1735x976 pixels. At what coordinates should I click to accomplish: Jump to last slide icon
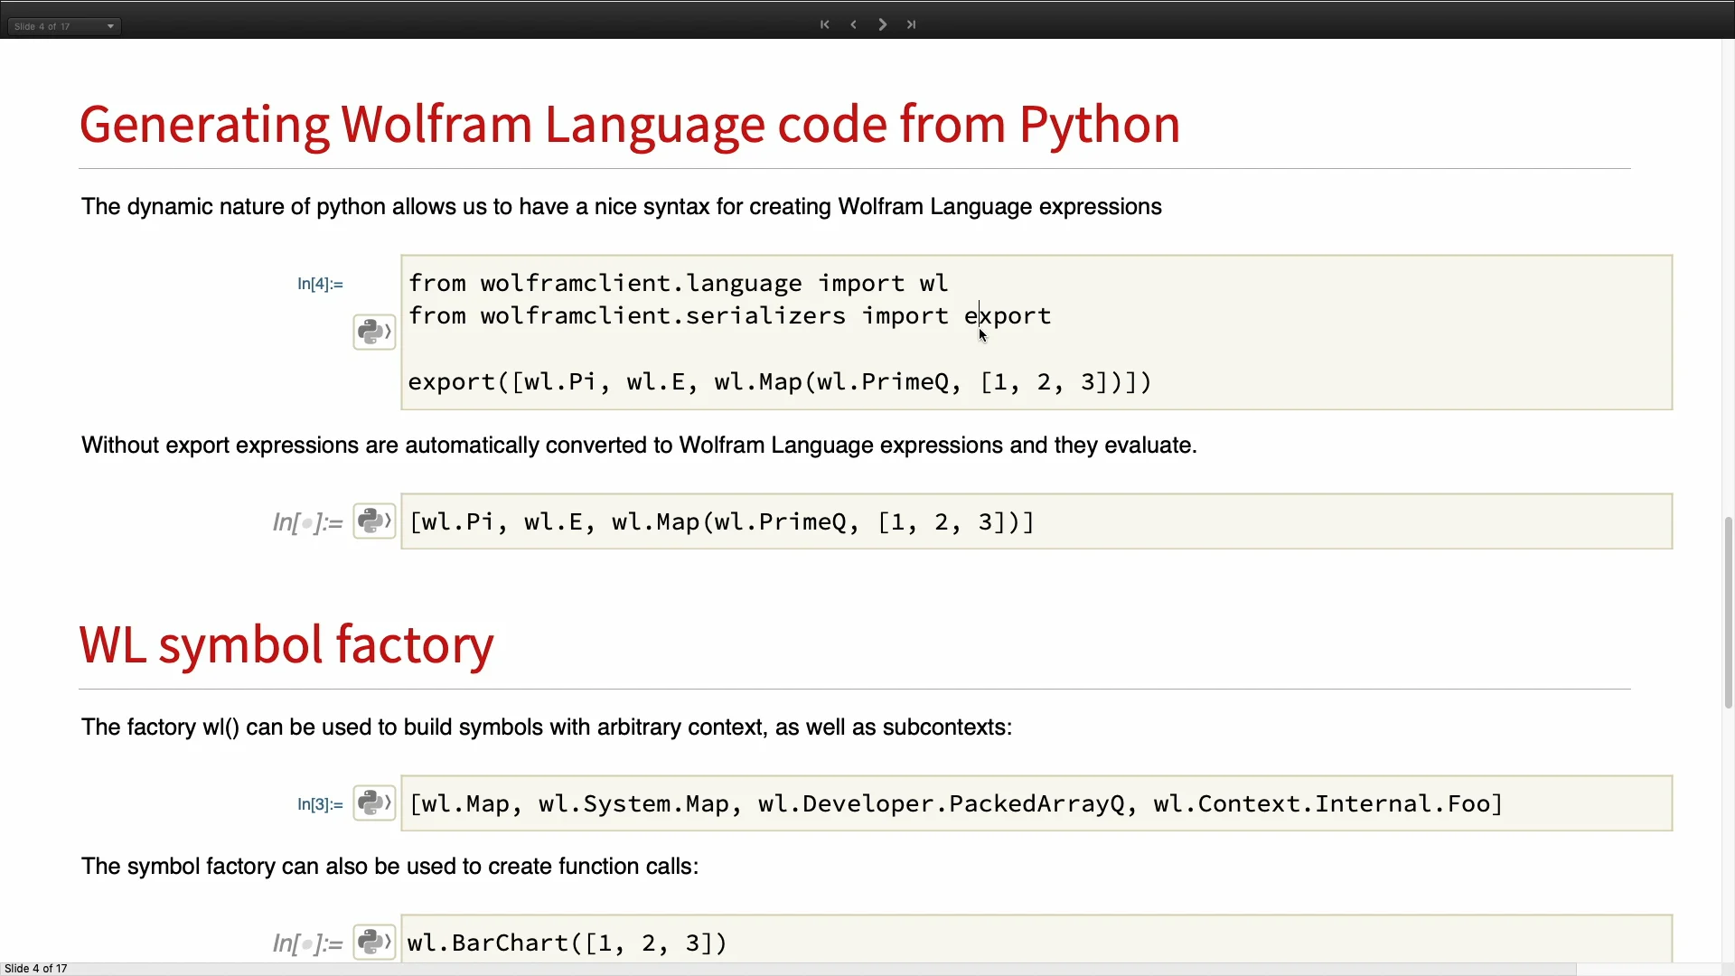pyautogui.click(x=912, y=24)
